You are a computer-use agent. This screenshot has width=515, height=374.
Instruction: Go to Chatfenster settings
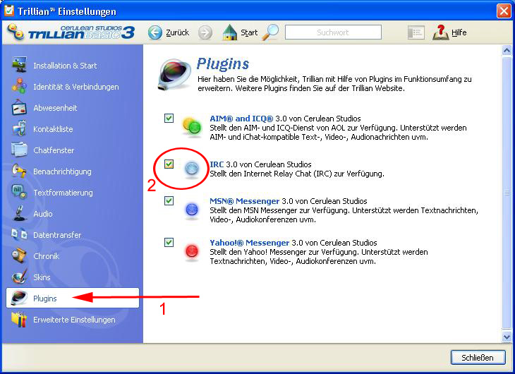(54, 150)
